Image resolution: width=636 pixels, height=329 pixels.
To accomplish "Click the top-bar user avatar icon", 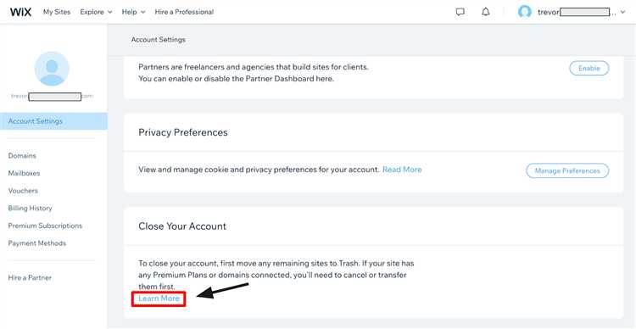I will pyautogui.click(x=524, y=12).
